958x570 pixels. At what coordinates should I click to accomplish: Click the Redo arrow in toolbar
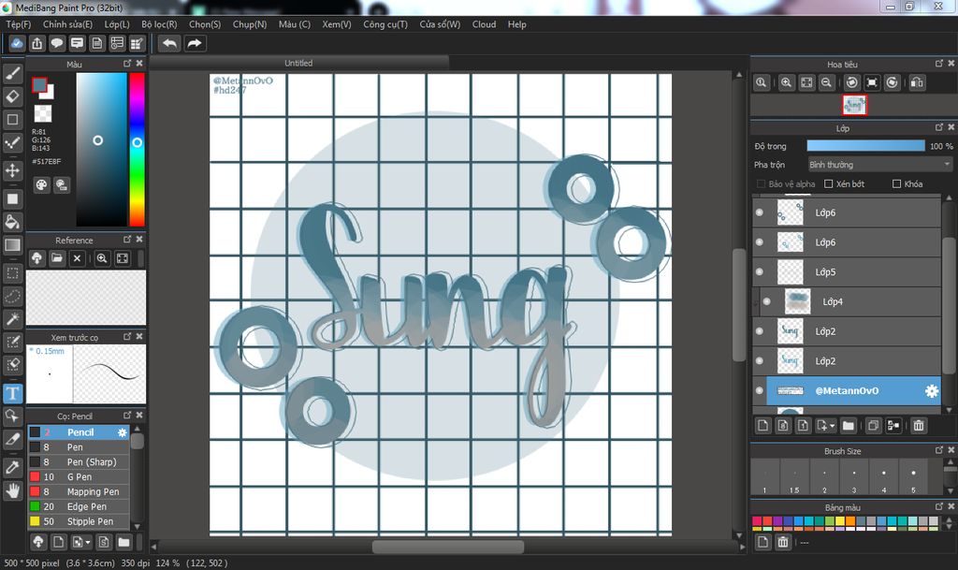point(195,43)
